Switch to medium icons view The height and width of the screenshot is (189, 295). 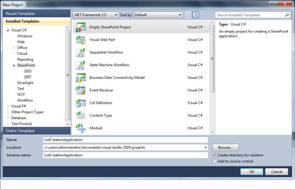[196, 15]
